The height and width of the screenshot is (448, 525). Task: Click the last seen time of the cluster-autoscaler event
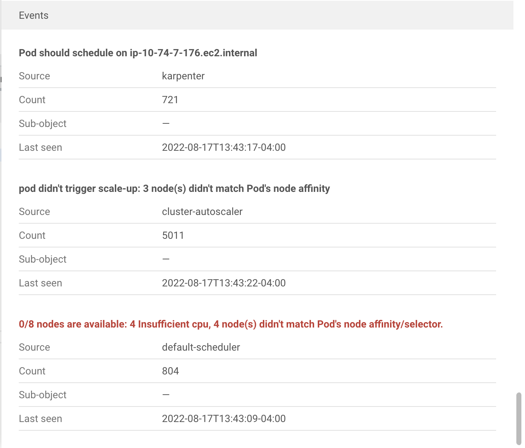click(224, 283)
